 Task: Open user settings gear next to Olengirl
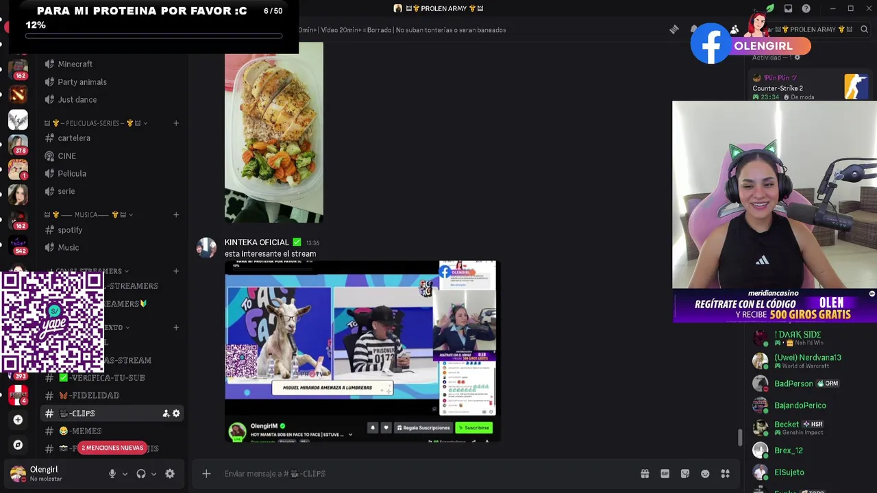(x=170, y=473)
